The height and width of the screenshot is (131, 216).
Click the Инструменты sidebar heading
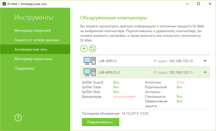click(x=34, y=18)
